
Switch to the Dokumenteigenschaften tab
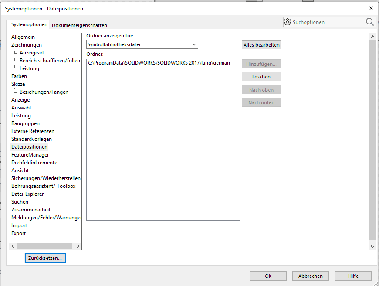coord(79,25)
